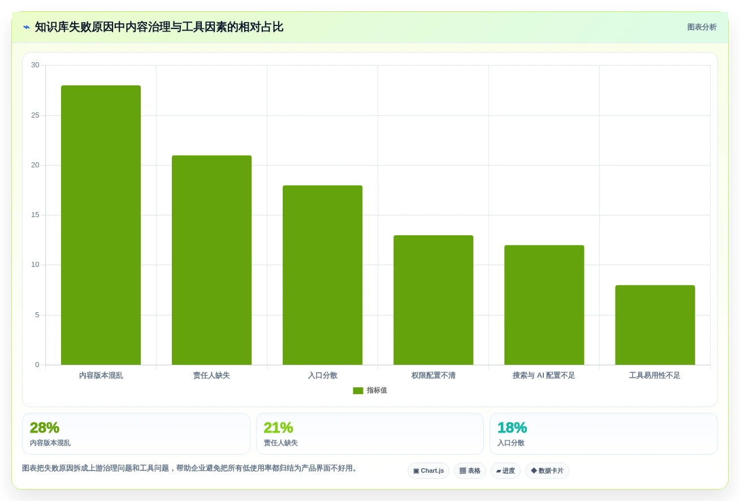Click the 工具易用性不足 bar in the chart

point(655,325)
